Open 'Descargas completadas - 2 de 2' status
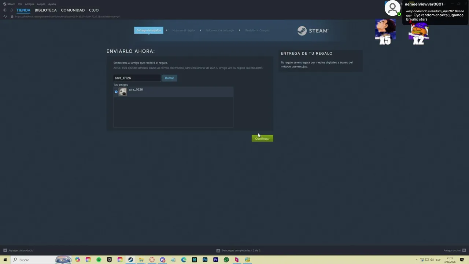 point(238,250)
